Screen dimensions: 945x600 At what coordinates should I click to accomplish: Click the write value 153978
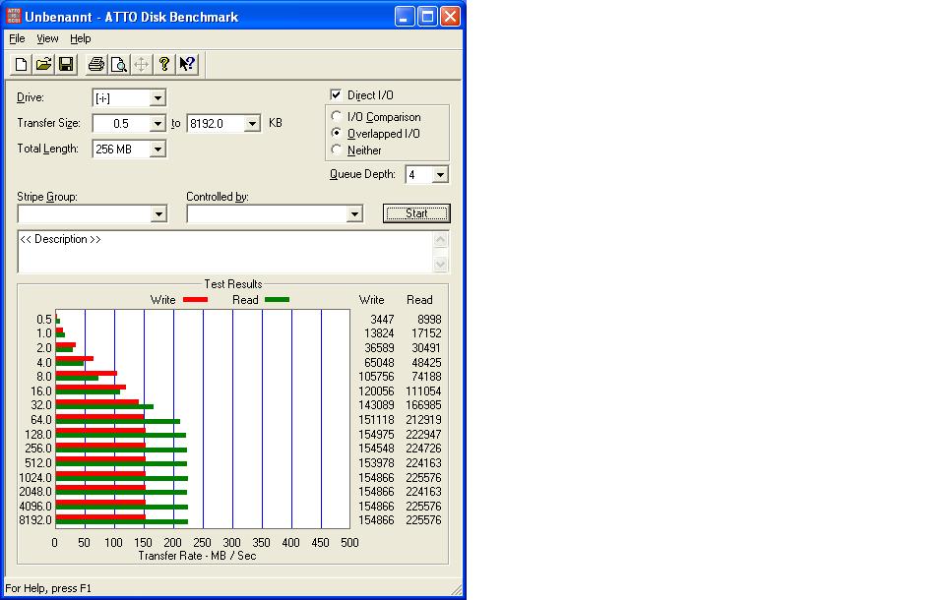(x=376, y=462)
